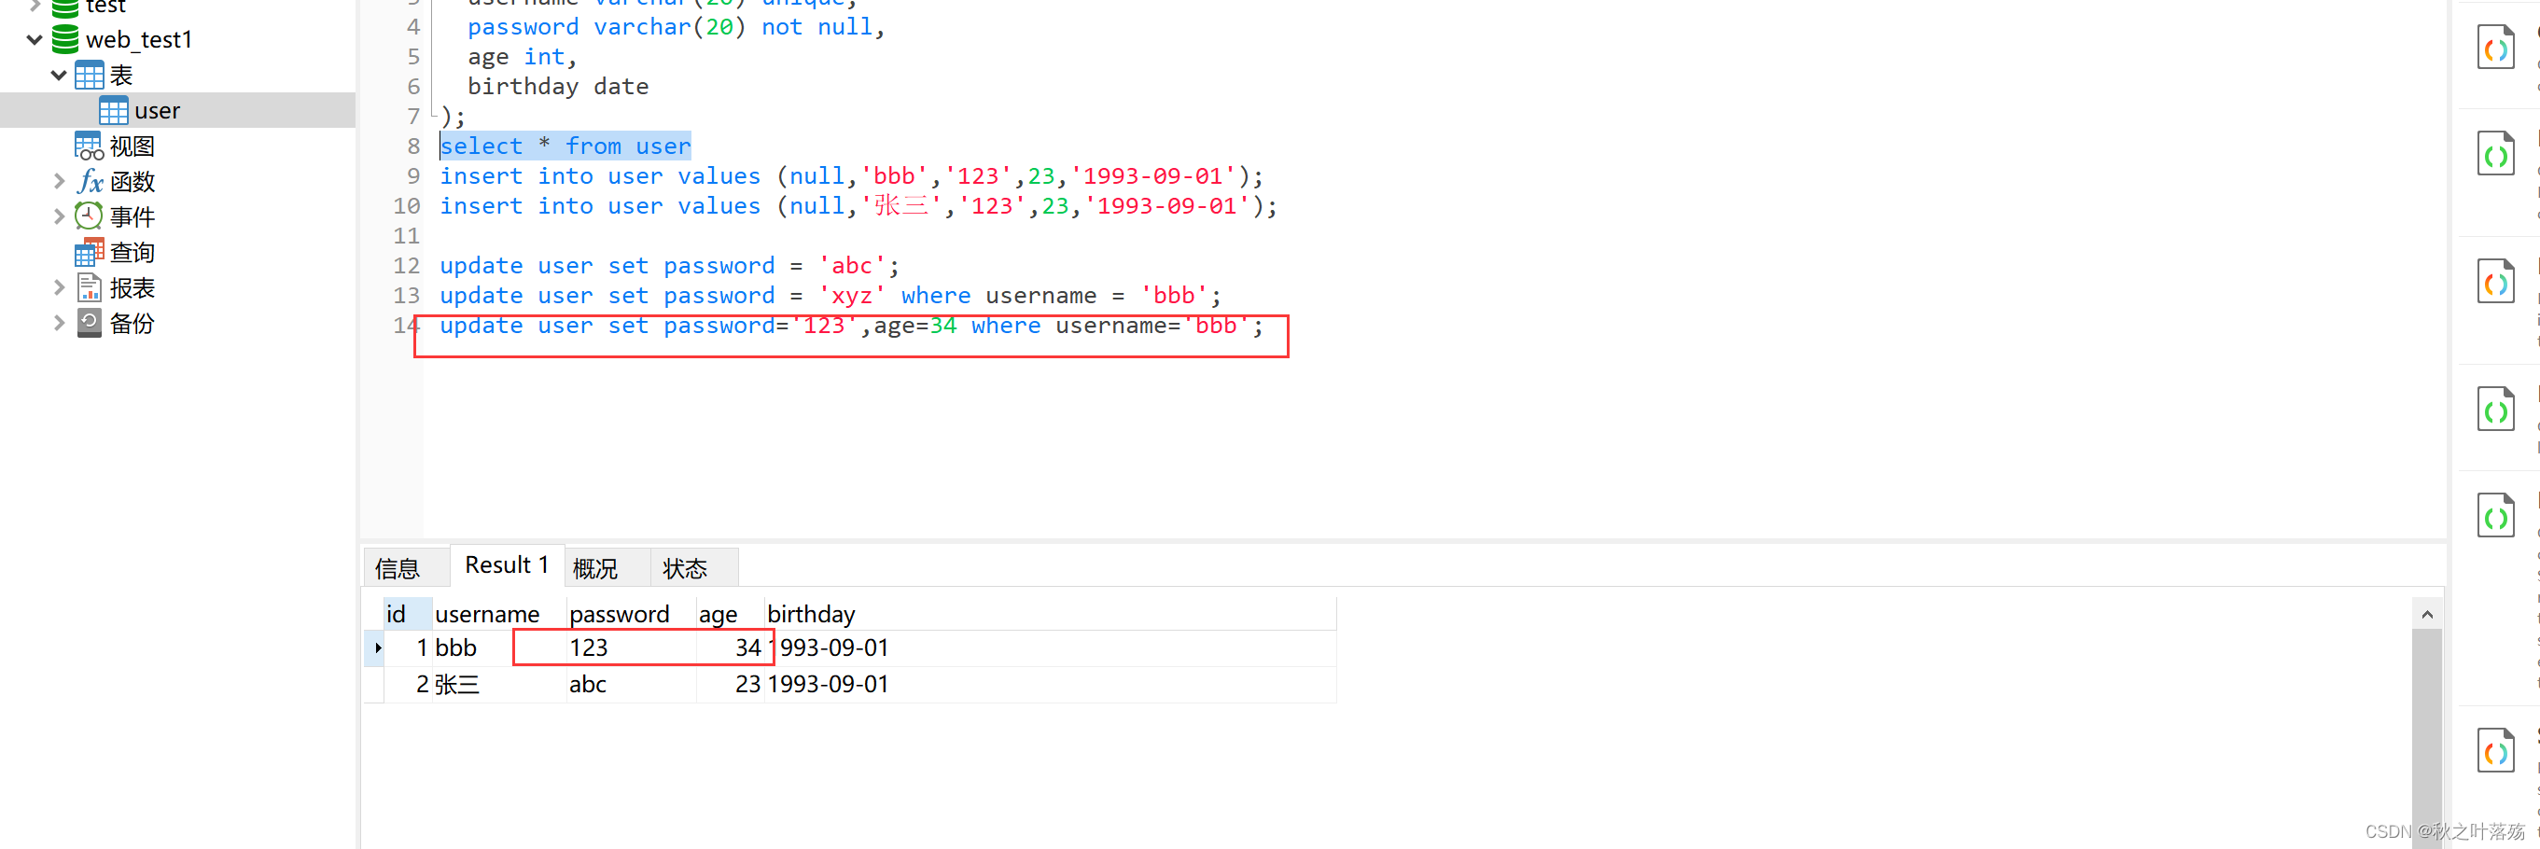Click the first code snippet icon in right panel
This screenshot has width=2540, height=849.
[2495, 48]
